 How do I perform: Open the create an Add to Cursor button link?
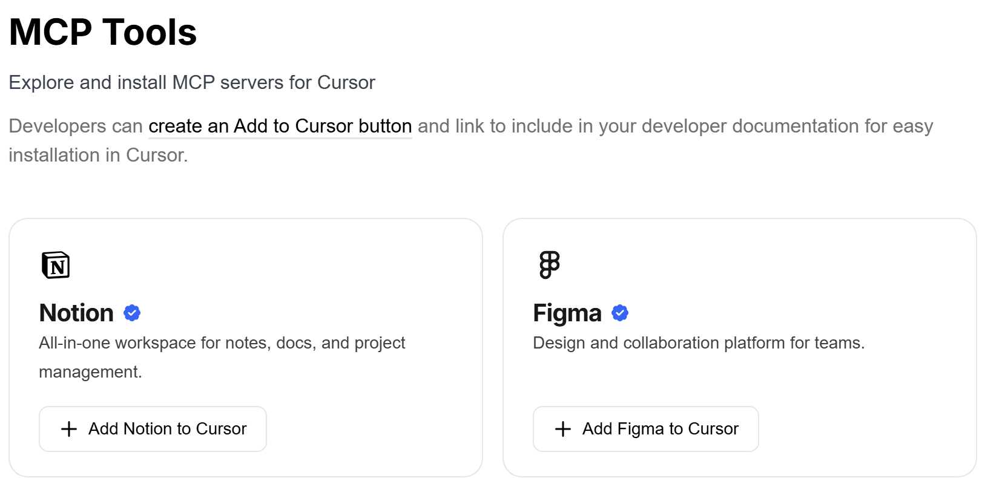280,126
